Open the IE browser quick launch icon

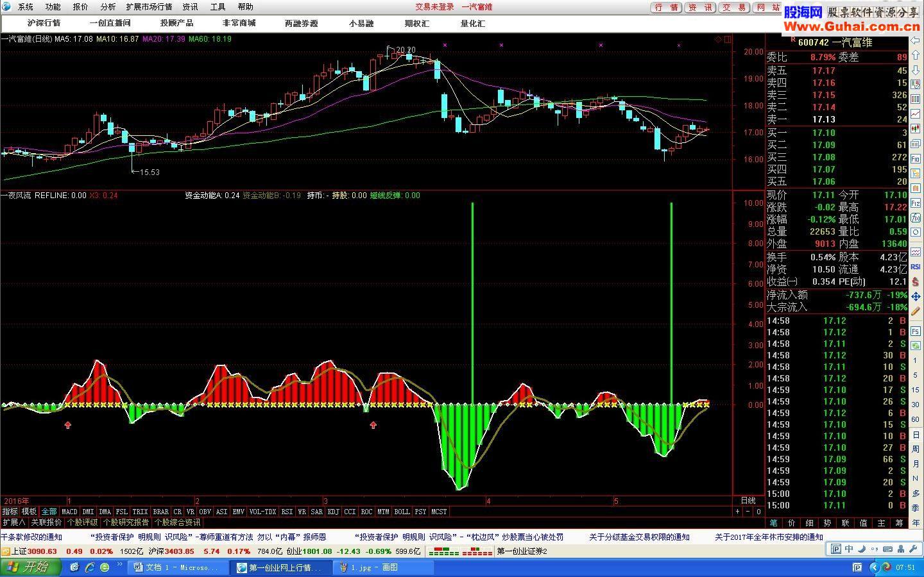click(90, 567)
